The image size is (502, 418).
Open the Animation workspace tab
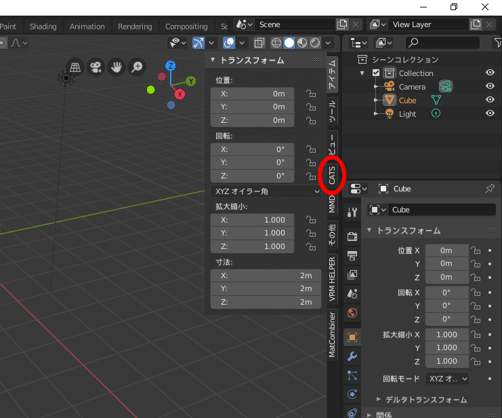tap(87, 26)
